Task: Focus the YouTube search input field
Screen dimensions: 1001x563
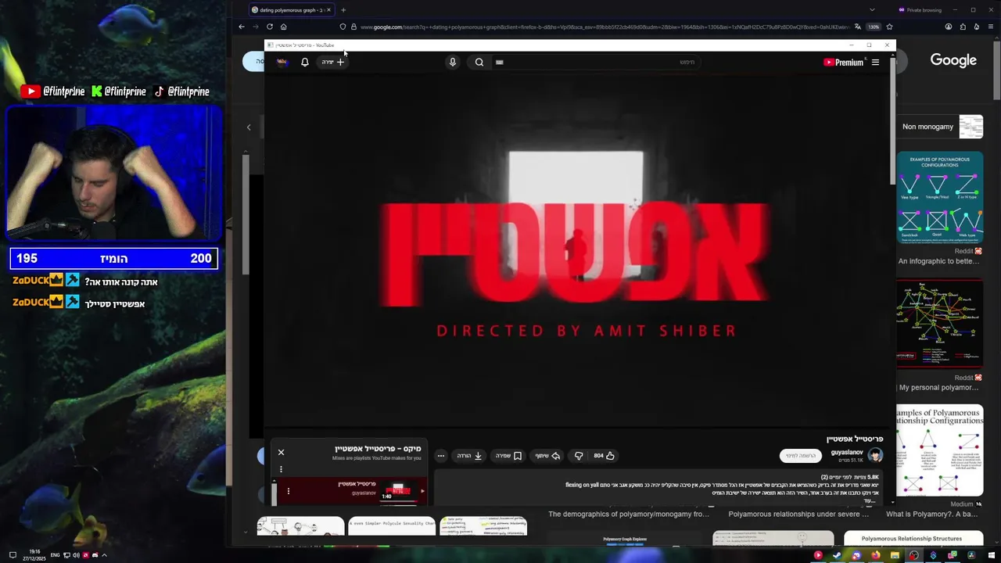Action: [x=598, y=63]
